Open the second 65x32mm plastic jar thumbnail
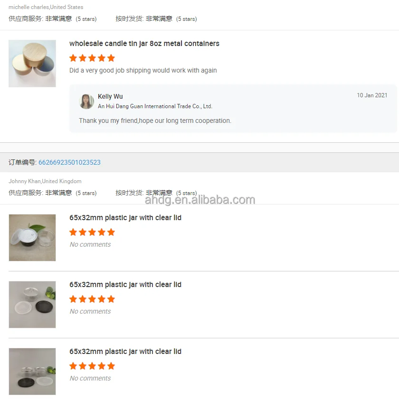Viewport: 399px width, 400px height. [32, 305]
